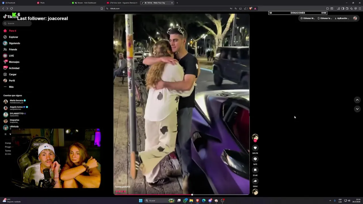Switch to the Facebook browser tab
Image resolution: width=363 pixels, height=204 pixels.
[17, 3]
